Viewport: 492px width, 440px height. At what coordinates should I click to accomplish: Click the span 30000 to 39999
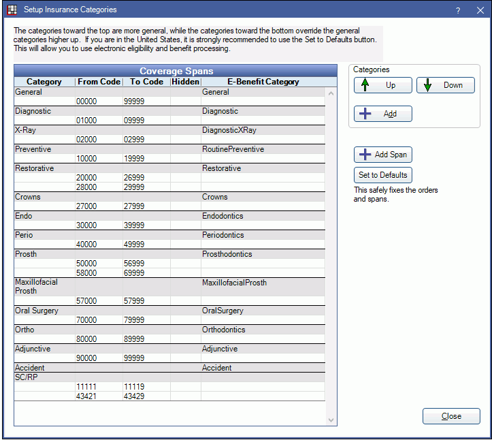(x=169, y=225)
